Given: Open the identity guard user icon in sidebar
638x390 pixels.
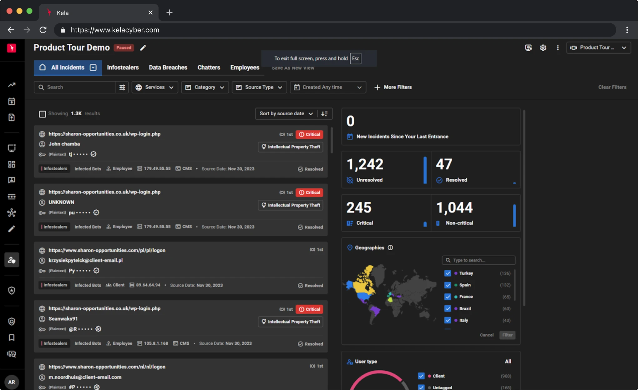Looking at the screenshot, I should [12, 260].
